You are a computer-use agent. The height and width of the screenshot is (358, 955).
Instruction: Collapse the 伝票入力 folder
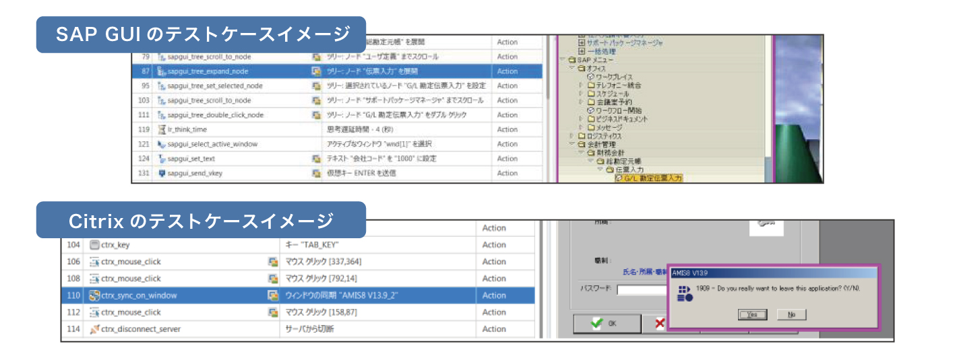[600, 170]
